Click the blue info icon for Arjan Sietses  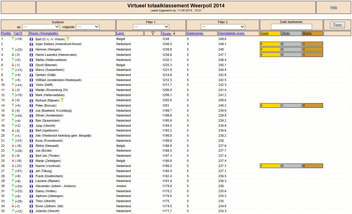31,44
